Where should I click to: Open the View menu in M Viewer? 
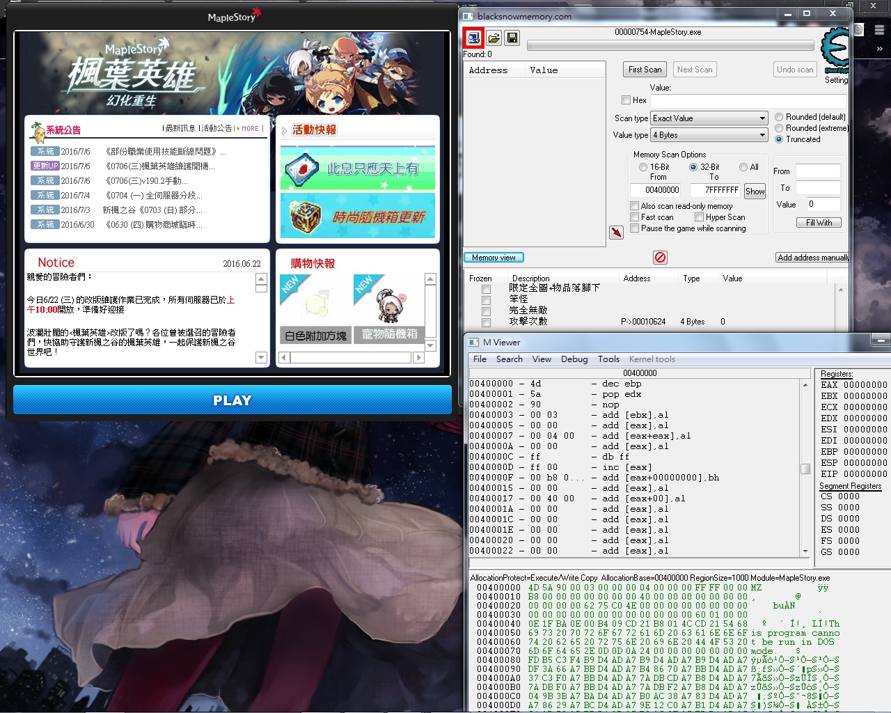pyautogui.click(x=542, y=359)
